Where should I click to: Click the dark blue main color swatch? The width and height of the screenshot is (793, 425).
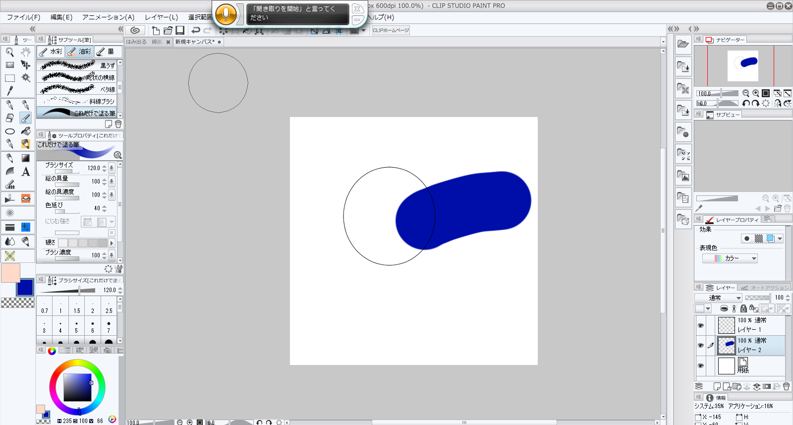25,287
